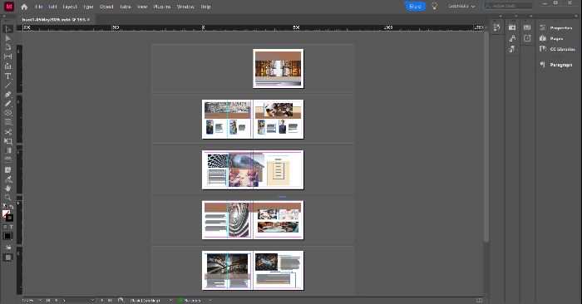
Task: Select the Gradient Swatch tool
Action: 8,150
